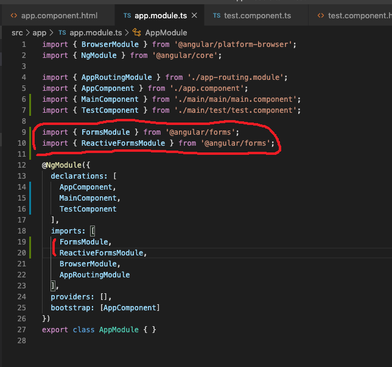392x367 pixels.
Task: Click the './app-routing.module' path string
Action: click(x=235, y=77)
